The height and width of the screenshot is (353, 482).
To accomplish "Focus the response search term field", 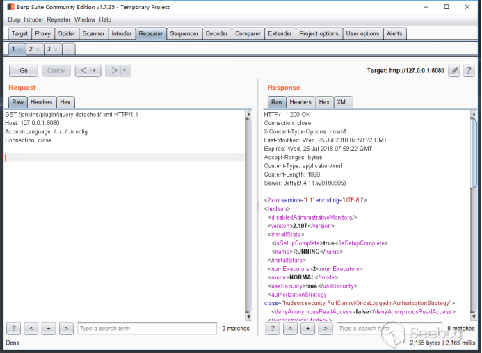I will coord(389,329).
